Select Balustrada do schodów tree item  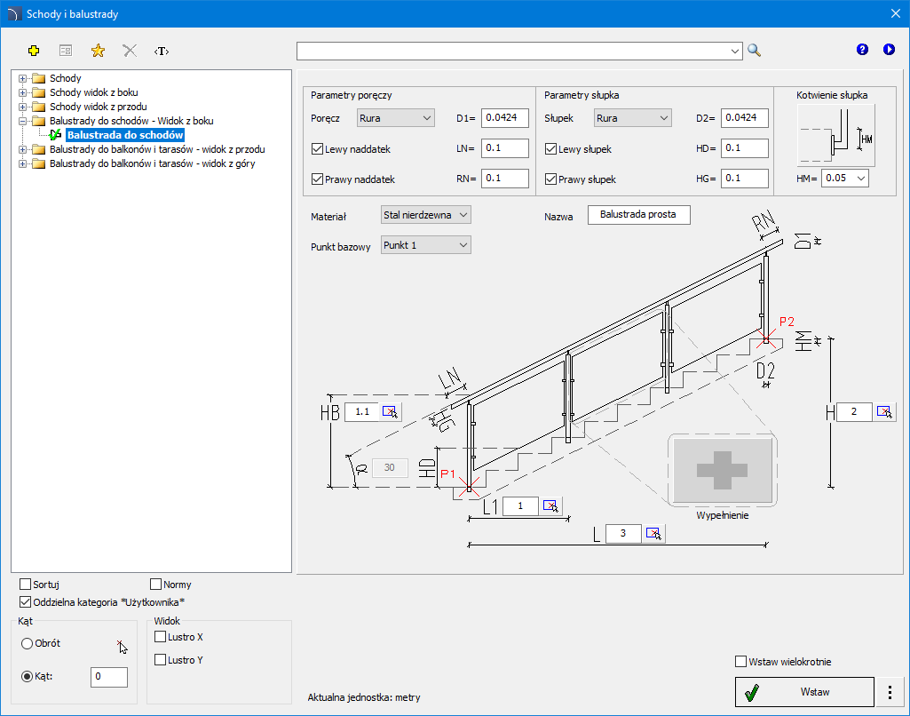124,135
